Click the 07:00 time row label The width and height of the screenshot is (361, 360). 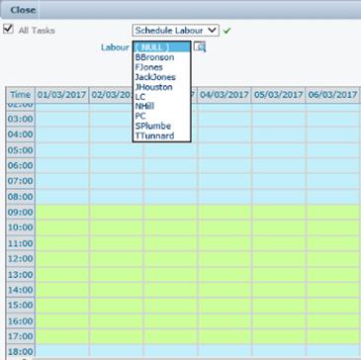(21, 181)
